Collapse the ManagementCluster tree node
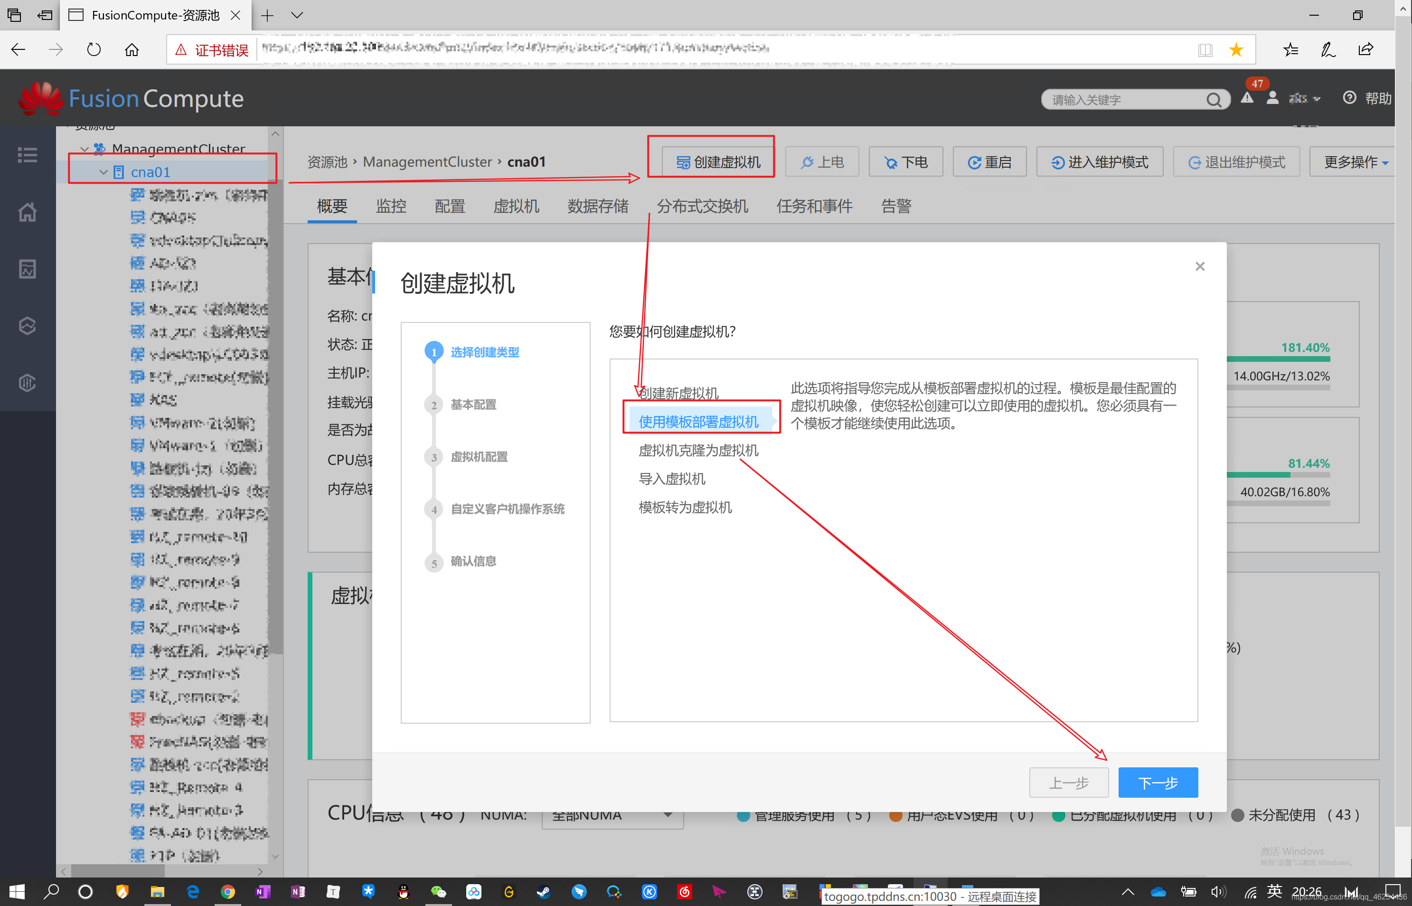This screenshot has height=906, width=1412. (x=85, y=149)
